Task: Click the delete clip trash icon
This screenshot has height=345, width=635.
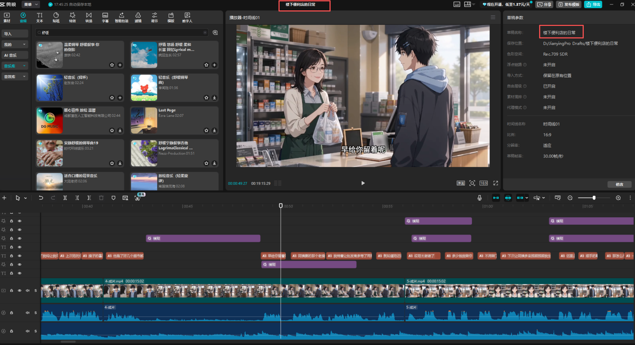Action: (101, 198)
